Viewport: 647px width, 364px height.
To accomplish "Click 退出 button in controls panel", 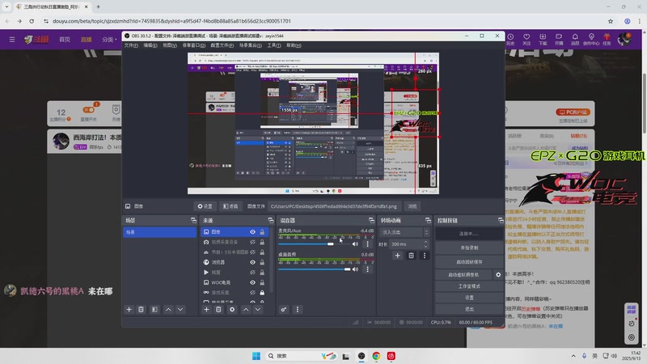I will point(469,309).
